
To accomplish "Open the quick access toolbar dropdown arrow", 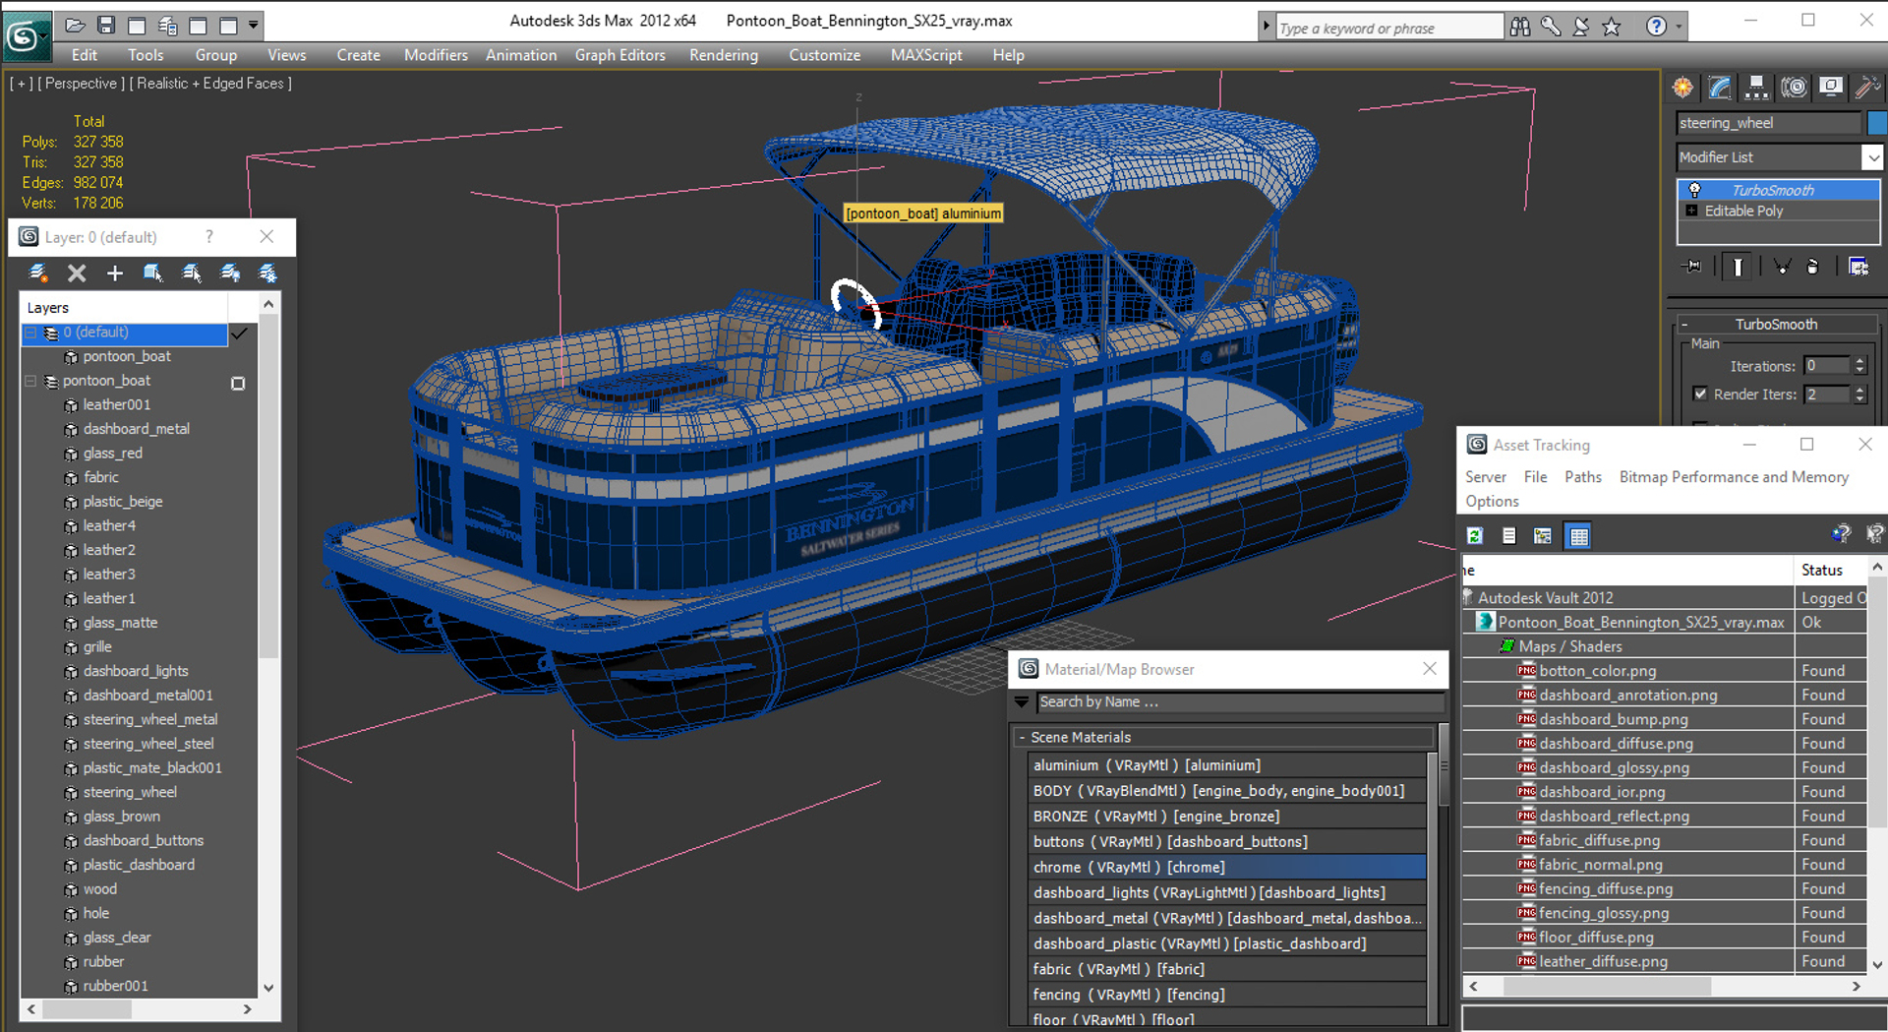I will point(254,26).
